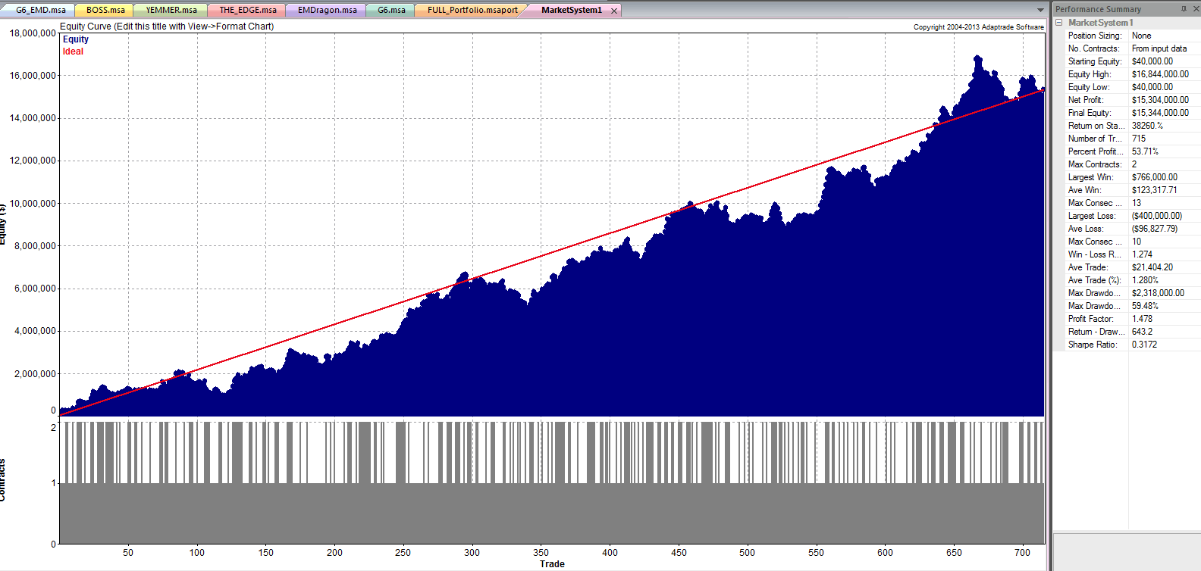Select the Position Sizing: label
This screenshot has width=1201, height=571.
pos(1094,36)
